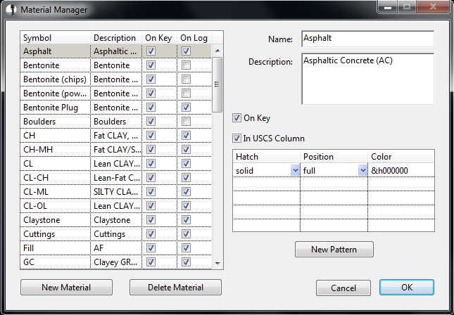Click the New Pattern button
Viewport: 454px width, 315px height.
pos(334,250)
